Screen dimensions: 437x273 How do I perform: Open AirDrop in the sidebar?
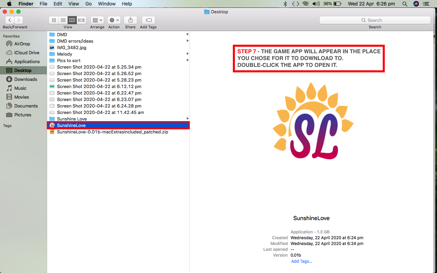click(22, 44)
